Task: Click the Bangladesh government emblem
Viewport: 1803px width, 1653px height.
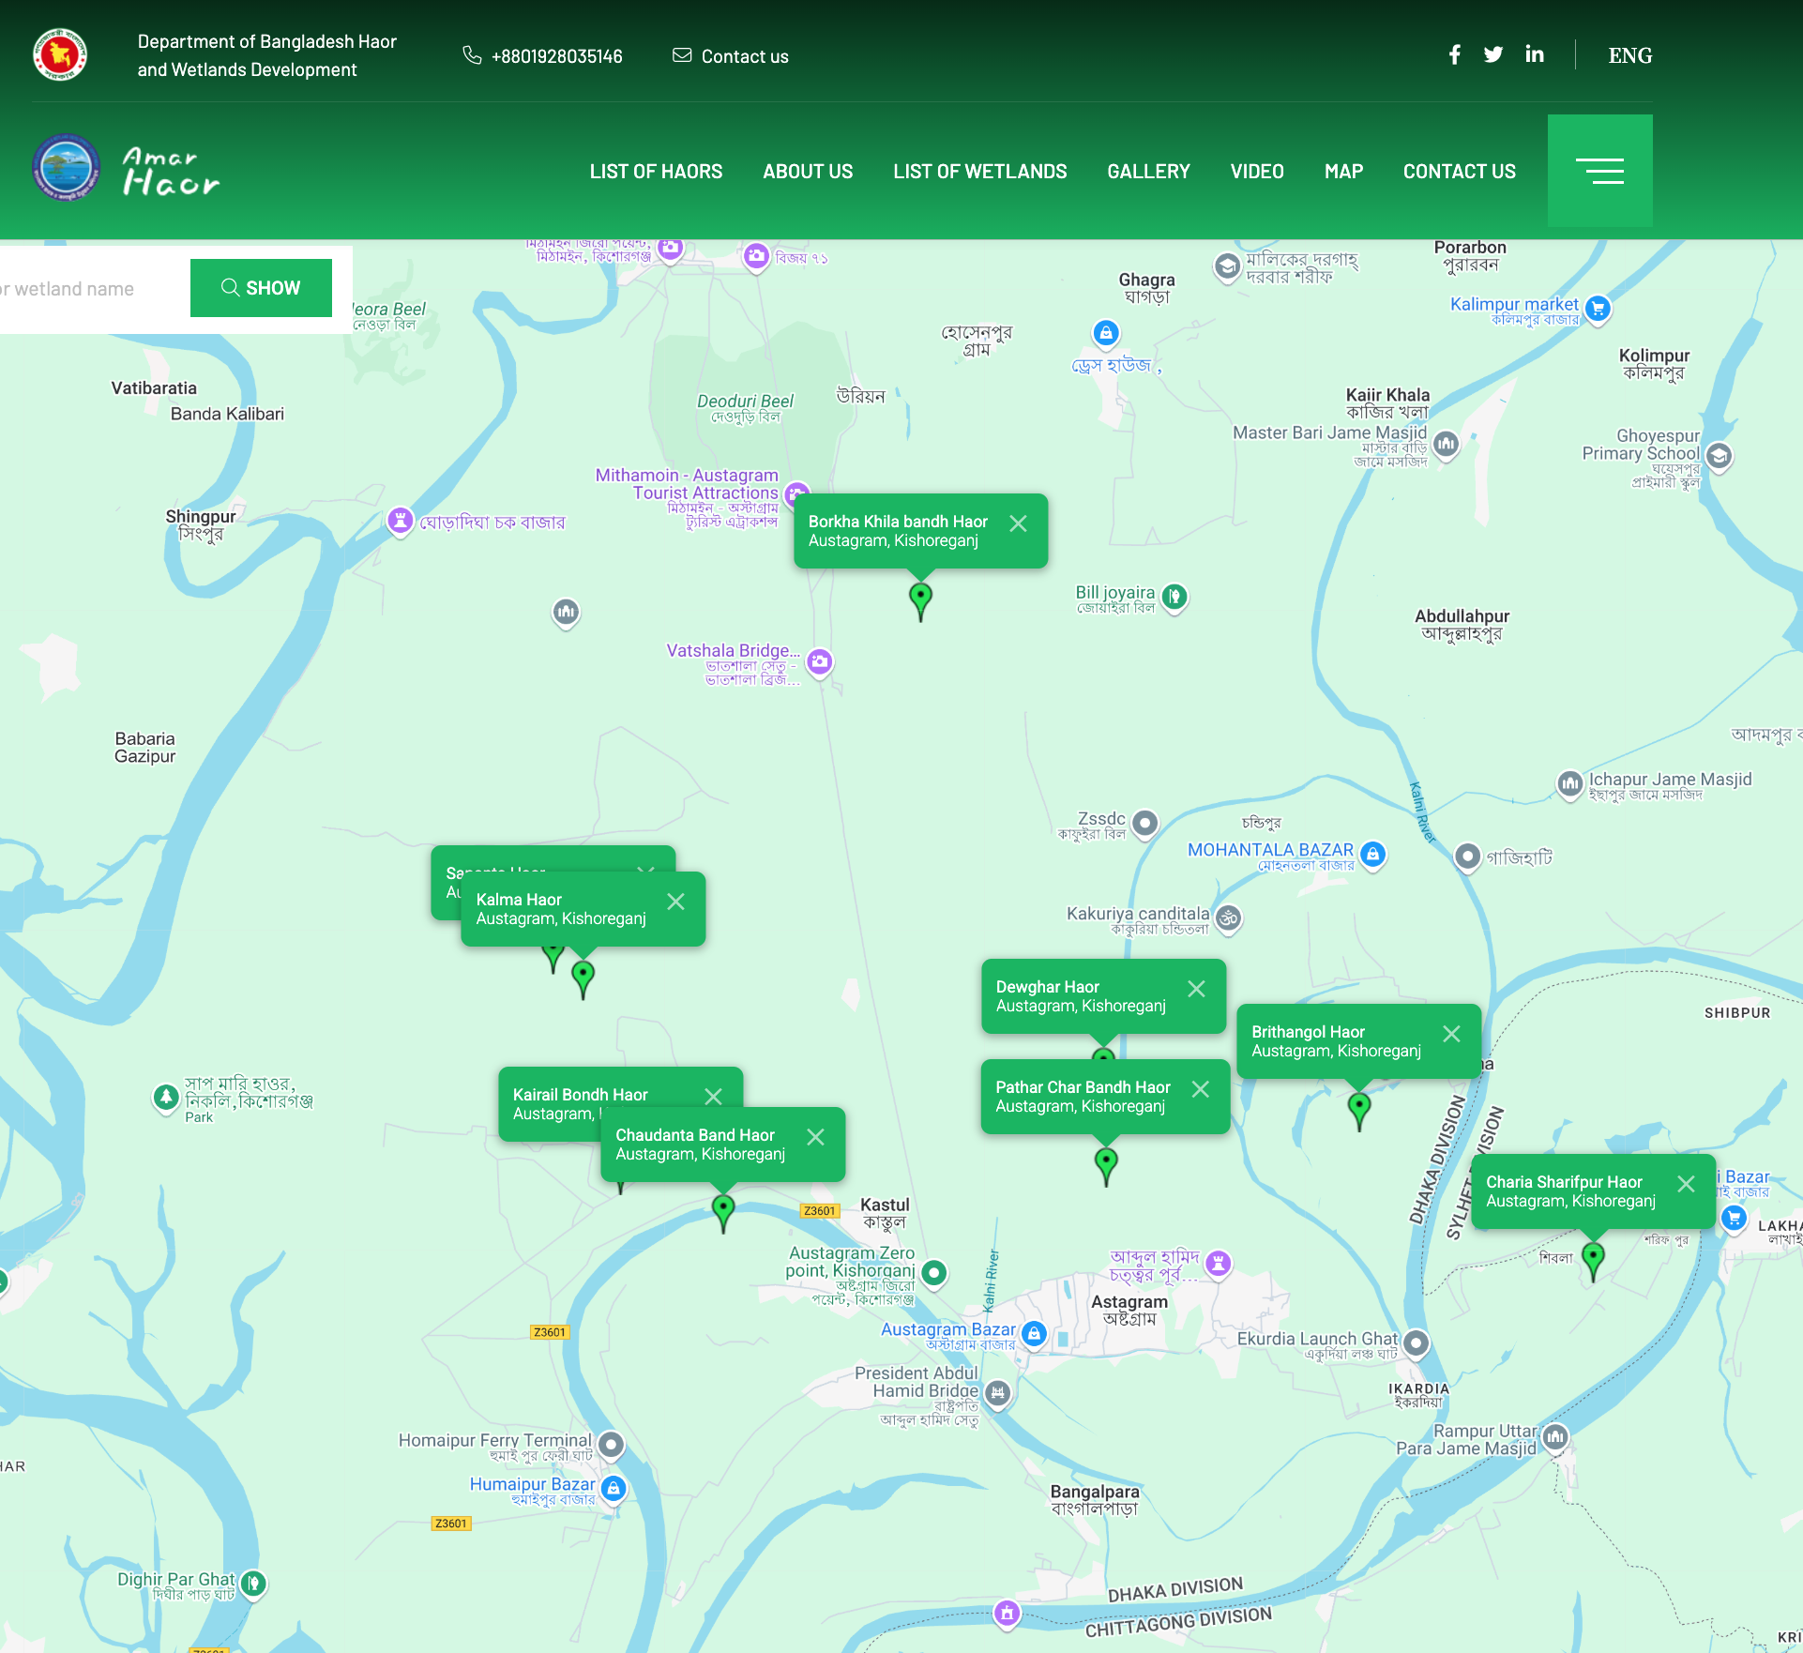Action: point(60,55)
